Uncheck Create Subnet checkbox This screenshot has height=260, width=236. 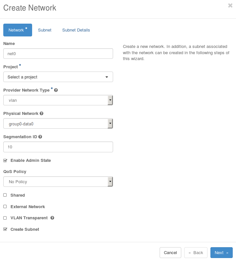(x=5, y=229)
